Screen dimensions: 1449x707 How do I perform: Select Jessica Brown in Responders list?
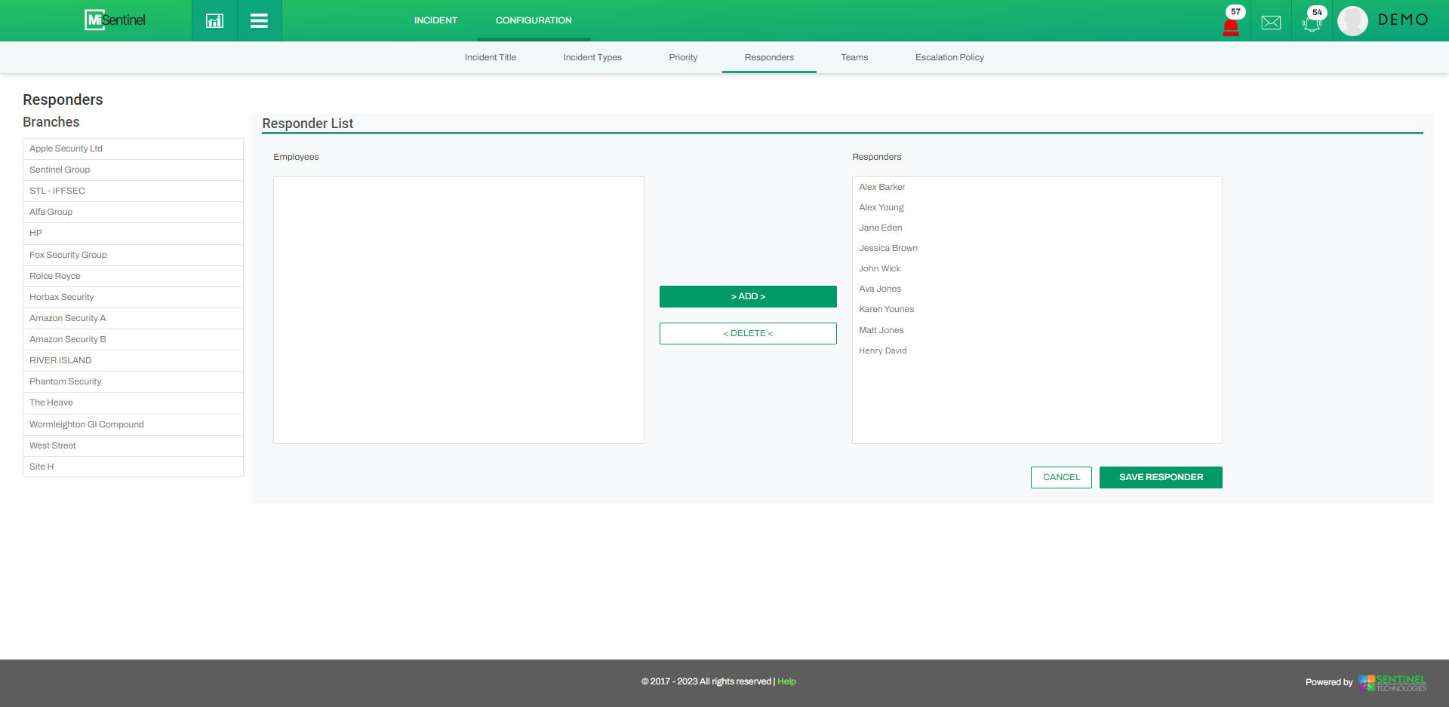pyautogui.click(x=888, y=248)
